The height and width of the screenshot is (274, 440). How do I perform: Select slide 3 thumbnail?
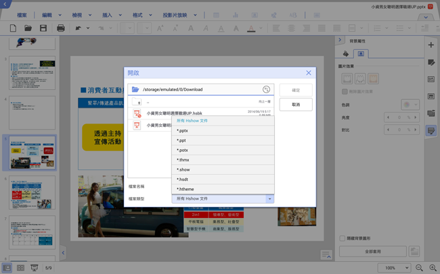pyautogui.click(x=32, y=73)
